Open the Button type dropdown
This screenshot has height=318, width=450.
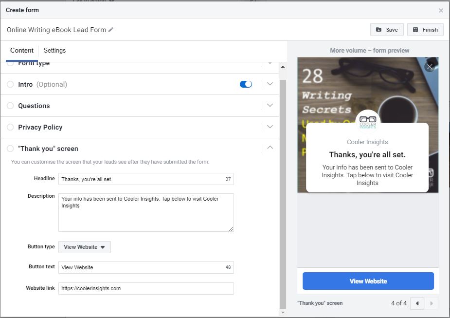(x=85, y=247)
